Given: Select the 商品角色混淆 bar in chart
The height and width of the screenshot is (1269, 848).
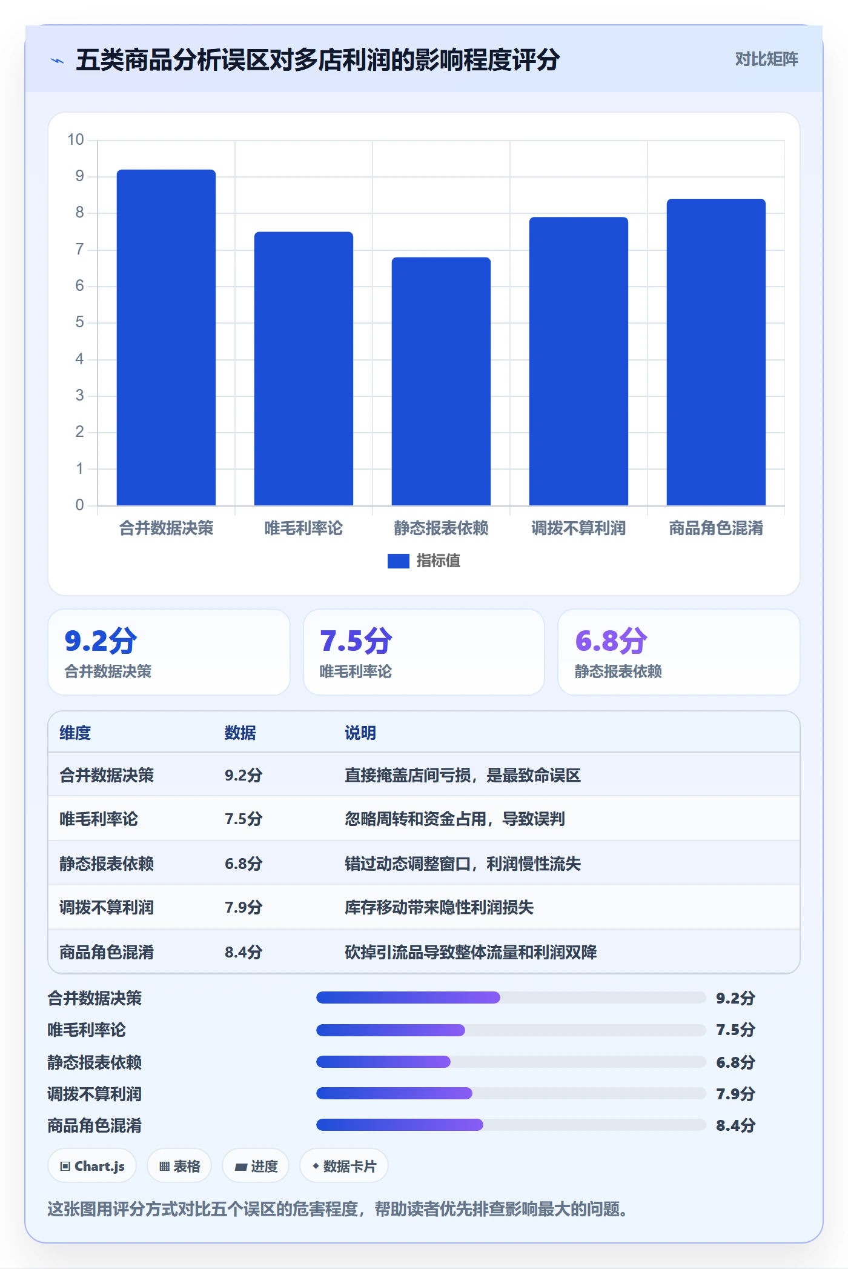Looking at the screenshot, I should (x=716, y=352).
